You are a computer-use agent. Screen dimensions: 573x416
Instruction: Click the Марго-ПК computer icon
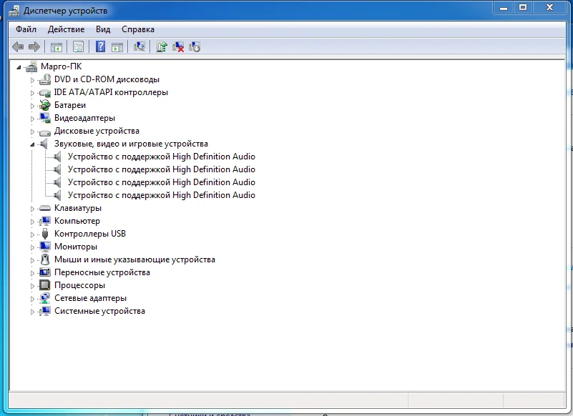coord(31,66)
